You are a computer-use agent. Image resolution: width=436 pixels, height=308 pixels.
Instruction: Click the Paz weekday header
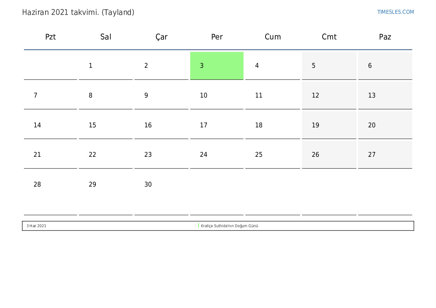(x=385, y=37)
